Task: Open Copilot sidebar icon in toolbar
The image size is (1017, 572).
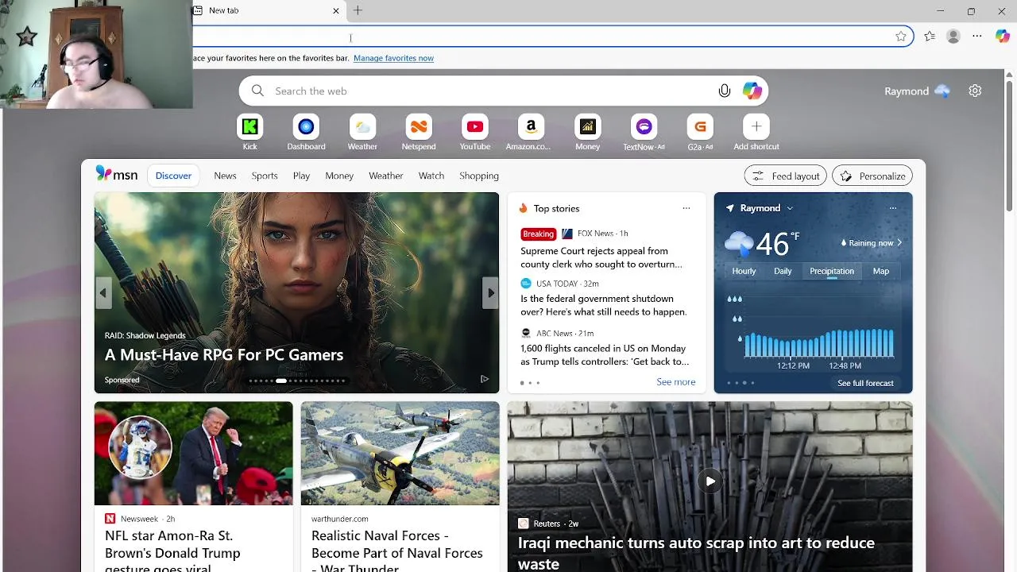Action: [x=1003, y=37]
